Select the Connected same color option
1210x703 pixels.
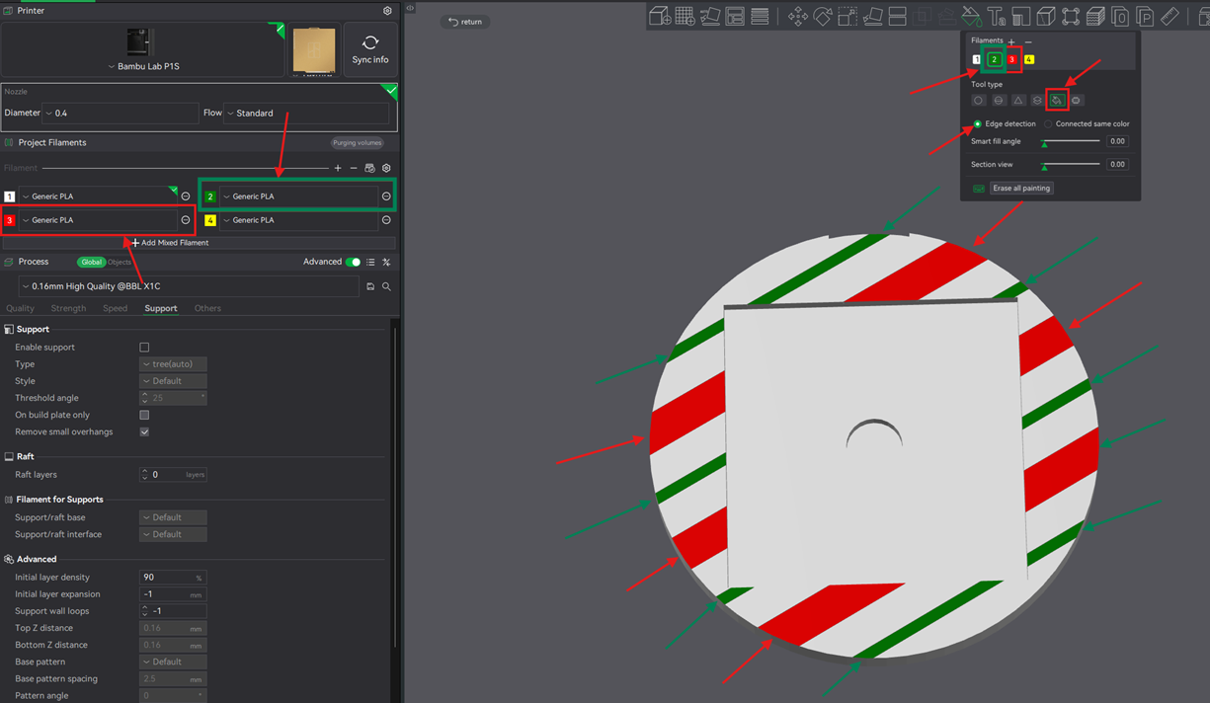click(1087, 124)
